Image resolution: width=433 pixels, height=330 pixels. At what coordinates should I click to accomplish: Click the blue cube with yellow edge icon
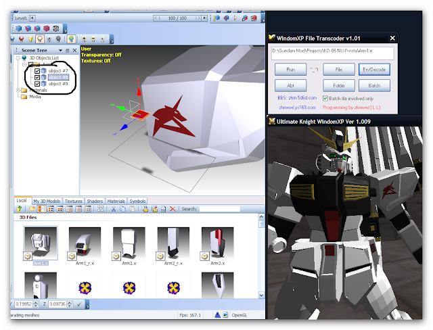[216, 18]
